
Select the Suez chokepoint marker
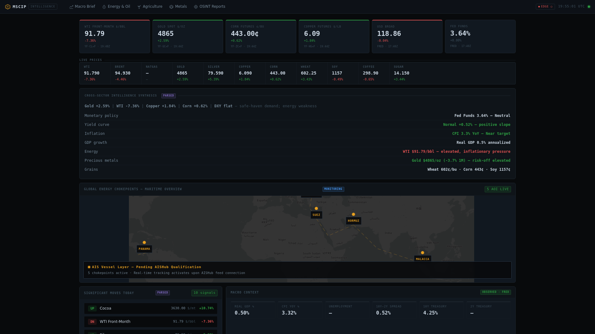coord(316,208)
